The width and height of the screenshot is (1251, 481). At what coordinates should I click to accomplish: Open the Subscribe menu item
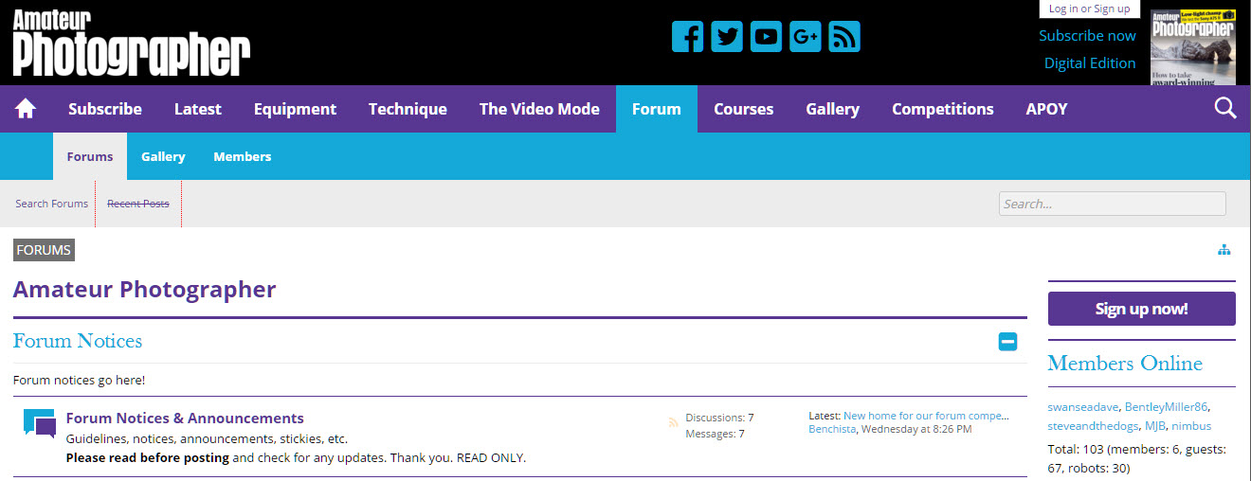coord(105,109)
